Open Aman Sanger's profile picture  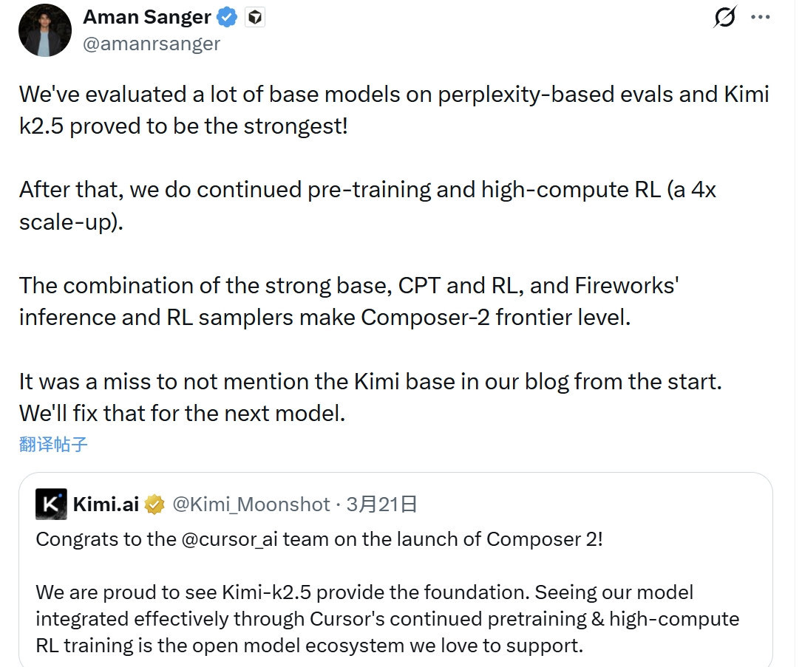[45, 30]
